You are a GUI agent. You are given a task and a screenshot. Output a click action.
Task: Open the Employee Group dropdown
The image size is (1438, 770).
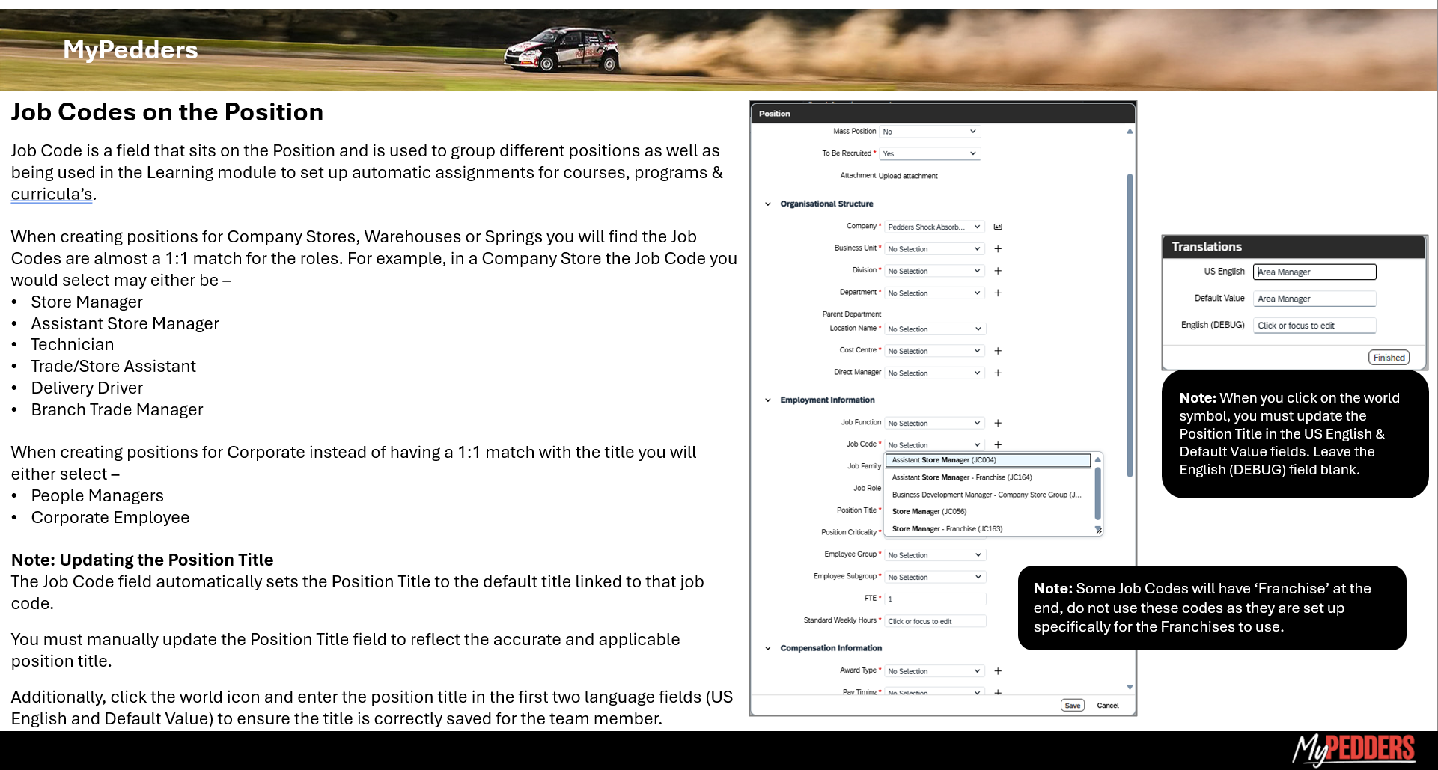click(934, 555)
